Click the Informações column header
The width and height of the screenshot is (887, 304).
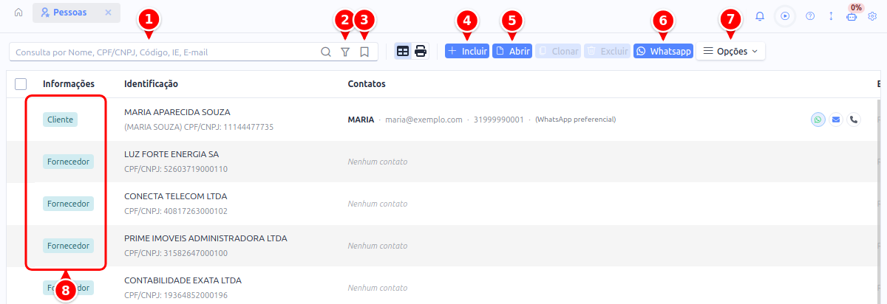point(69,84)
